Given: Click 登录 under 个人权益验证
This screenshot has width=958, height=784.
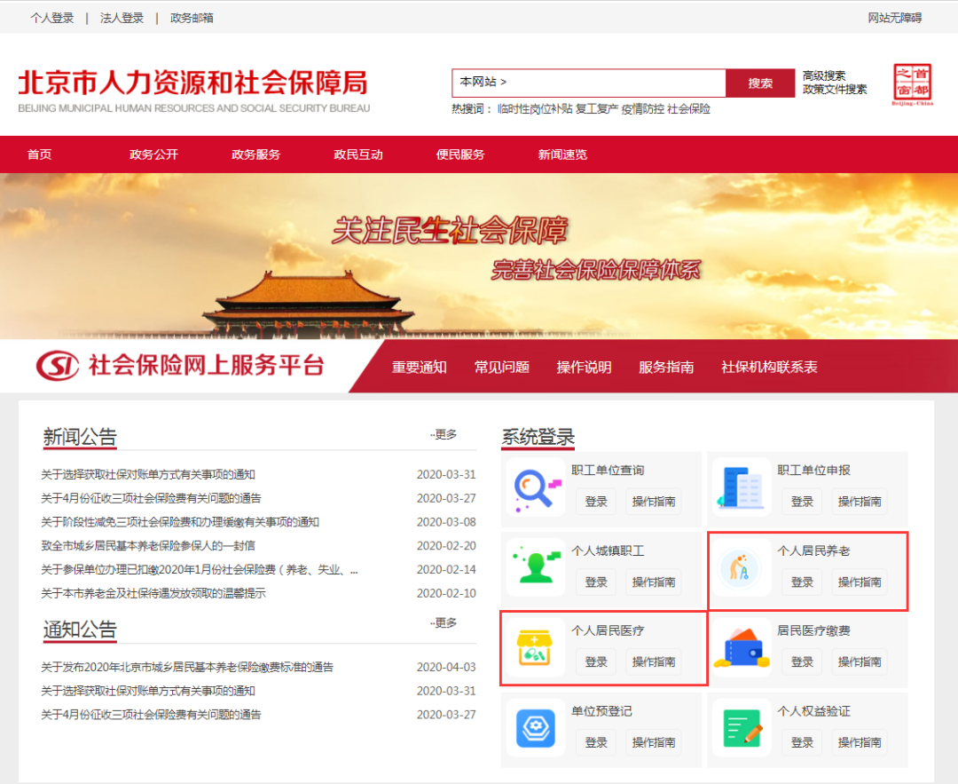Looking at the screenshot, I should tap(802, 742).
